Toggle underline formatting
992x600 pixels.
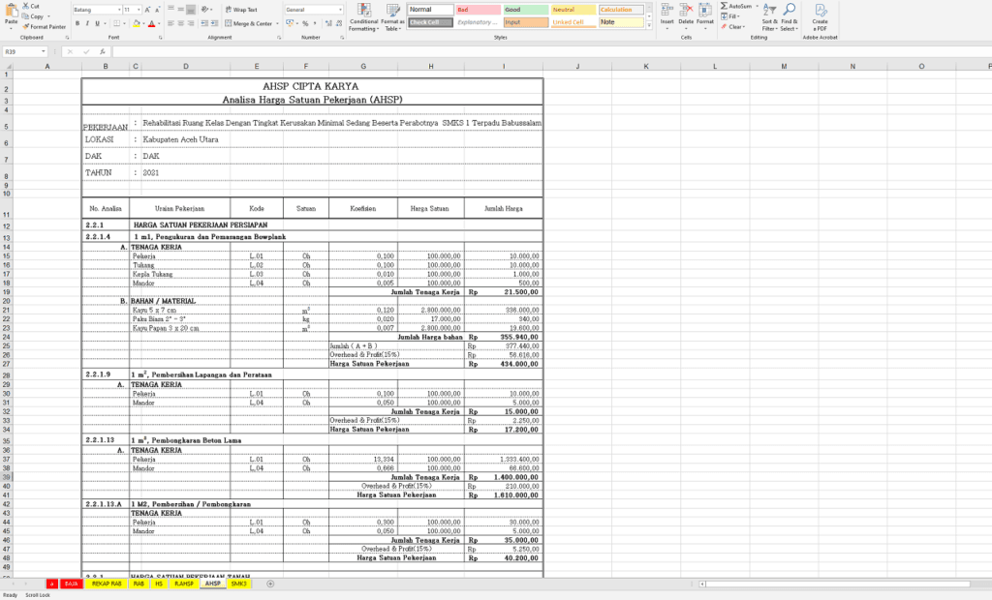(x=97, y=23)
